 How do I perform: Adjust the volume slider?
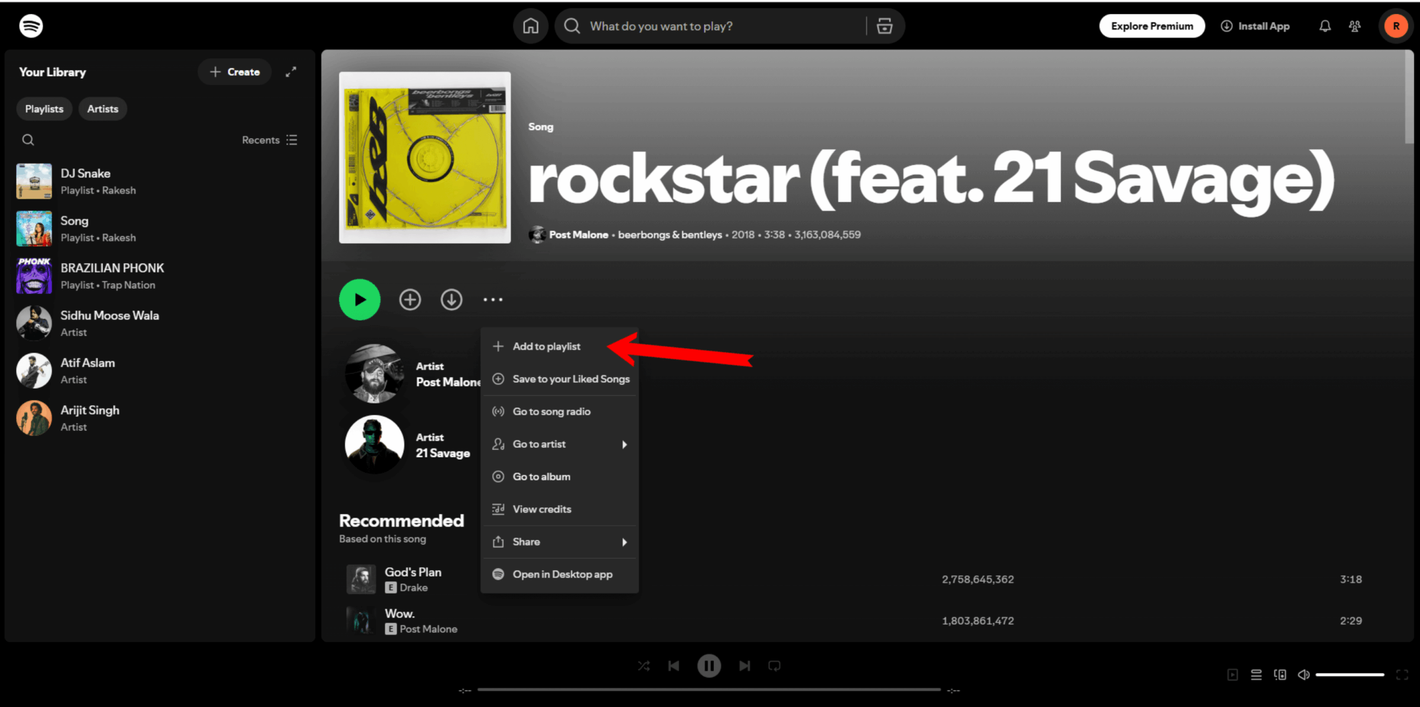1350,675
